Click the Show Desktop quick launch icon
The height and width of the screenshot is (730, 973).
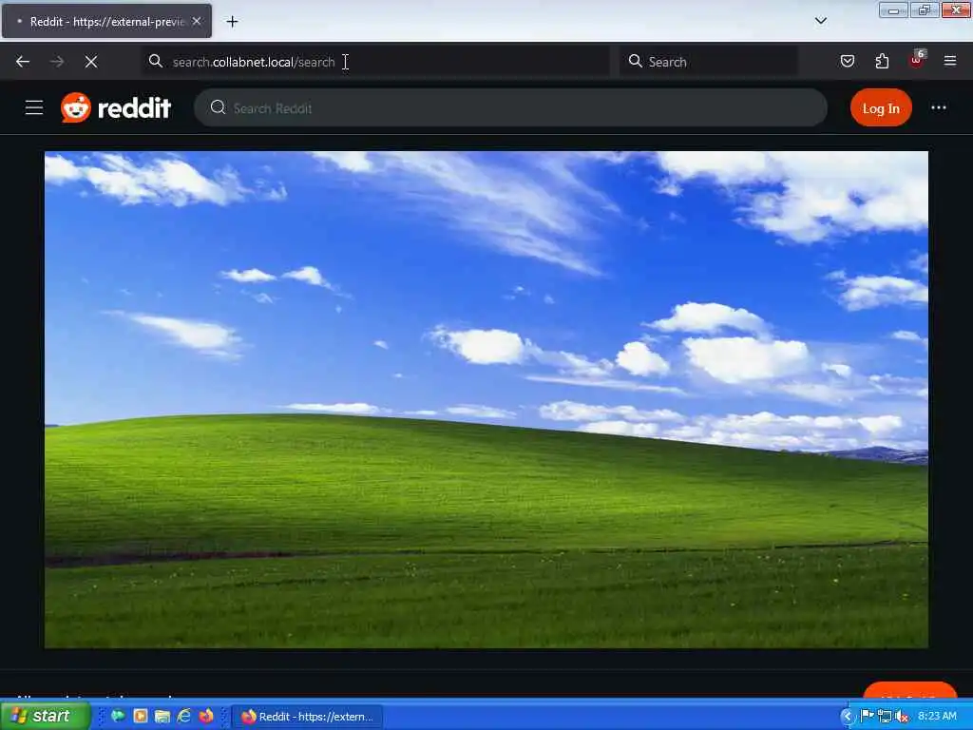tap(118, 717)
